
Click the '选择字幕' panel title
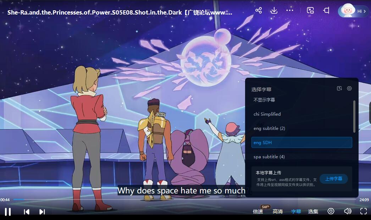tap(261, 89)
